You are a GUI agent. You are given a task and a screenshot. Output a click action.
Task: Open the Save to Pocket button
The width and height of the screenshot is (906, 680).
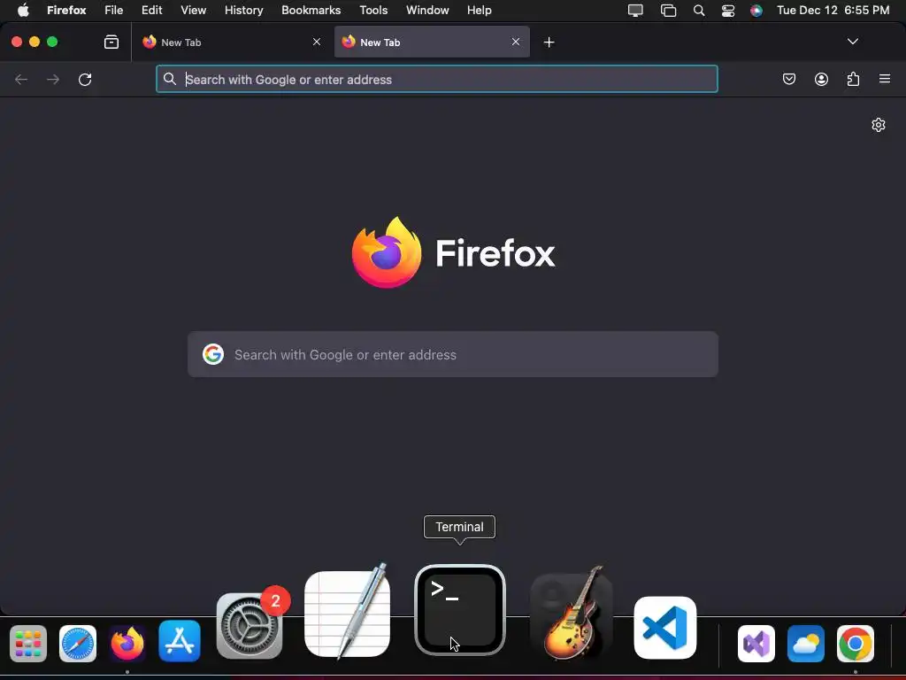coord(789,79)
